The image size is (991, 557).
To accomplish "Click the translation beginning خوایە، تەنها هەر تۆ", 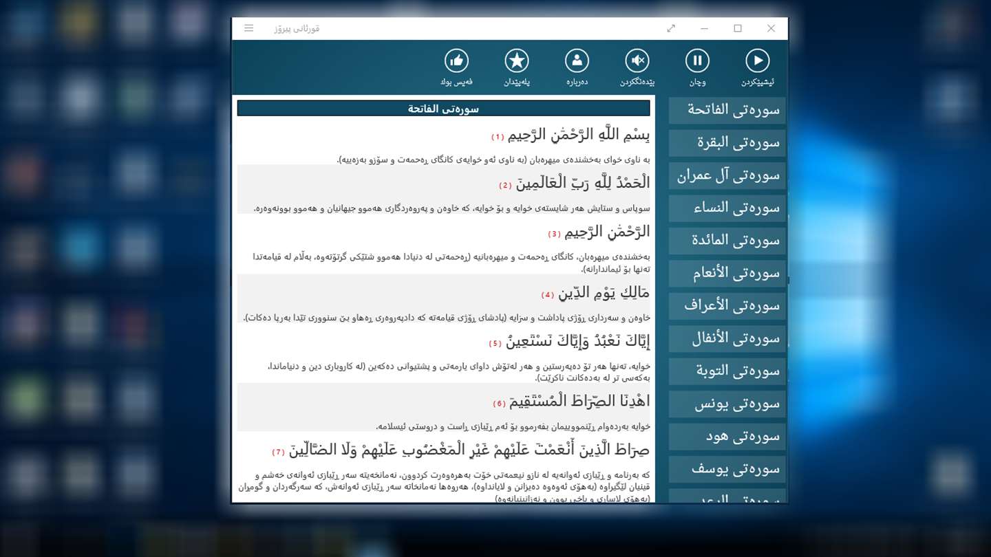I will (458, 372).
